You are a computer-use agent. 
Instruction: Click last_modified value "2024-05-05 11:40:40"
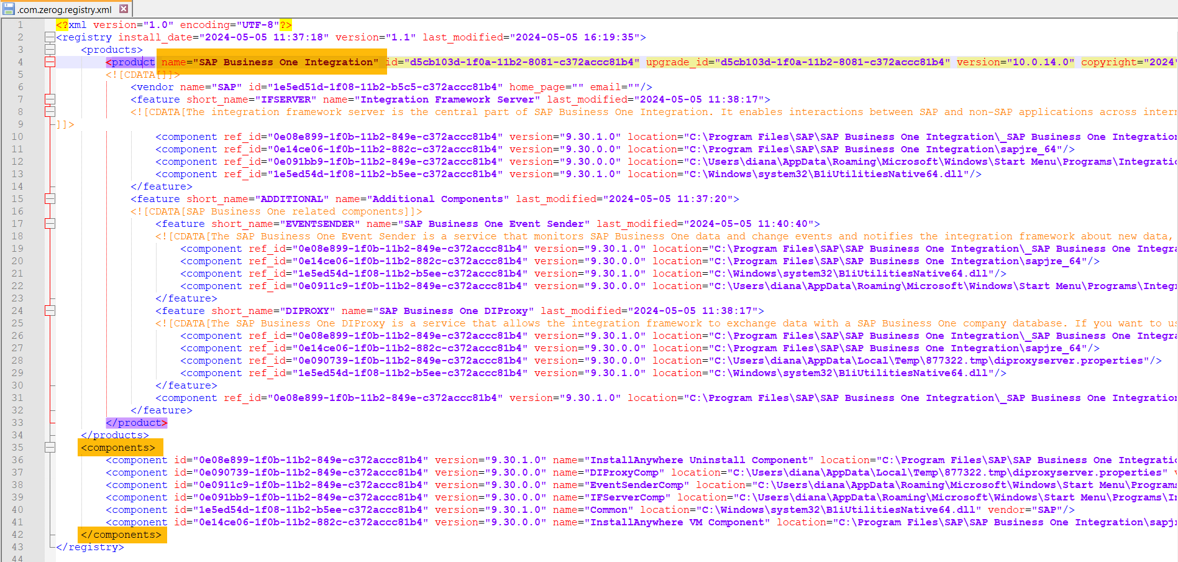[749, 224]
